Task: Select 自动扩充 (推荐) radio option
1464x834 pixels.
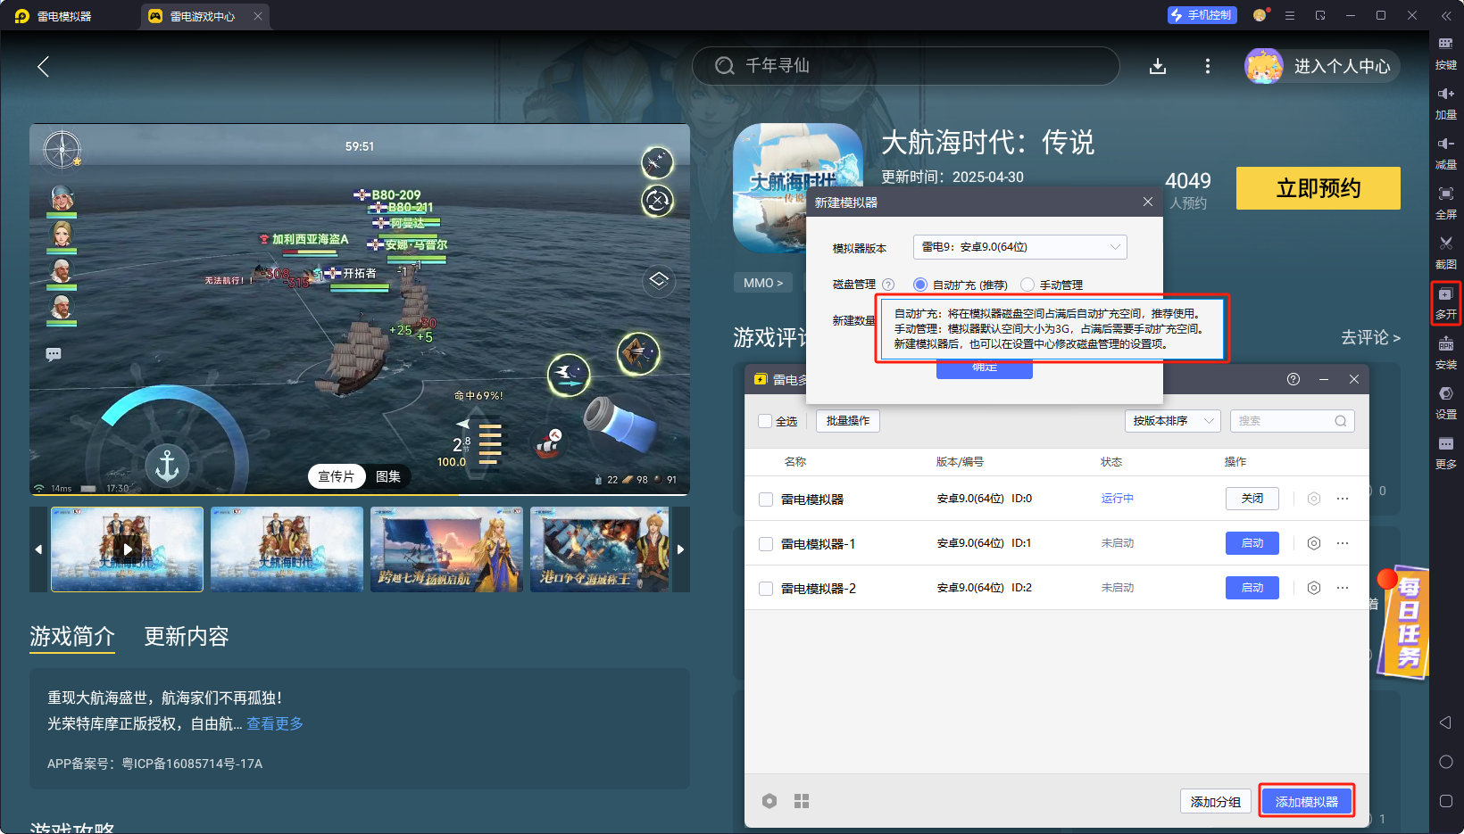Action: click(919, 285)
